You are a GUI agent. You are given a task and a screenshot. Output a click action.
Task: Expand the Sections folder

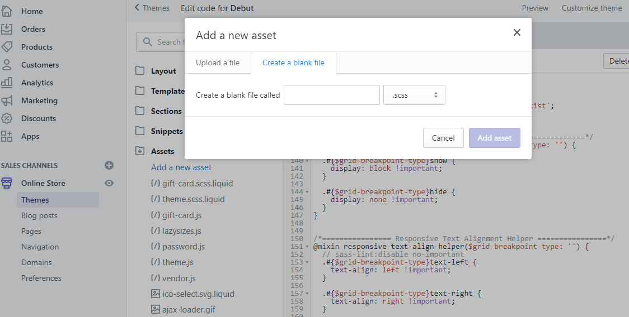(x=166, y=111)
